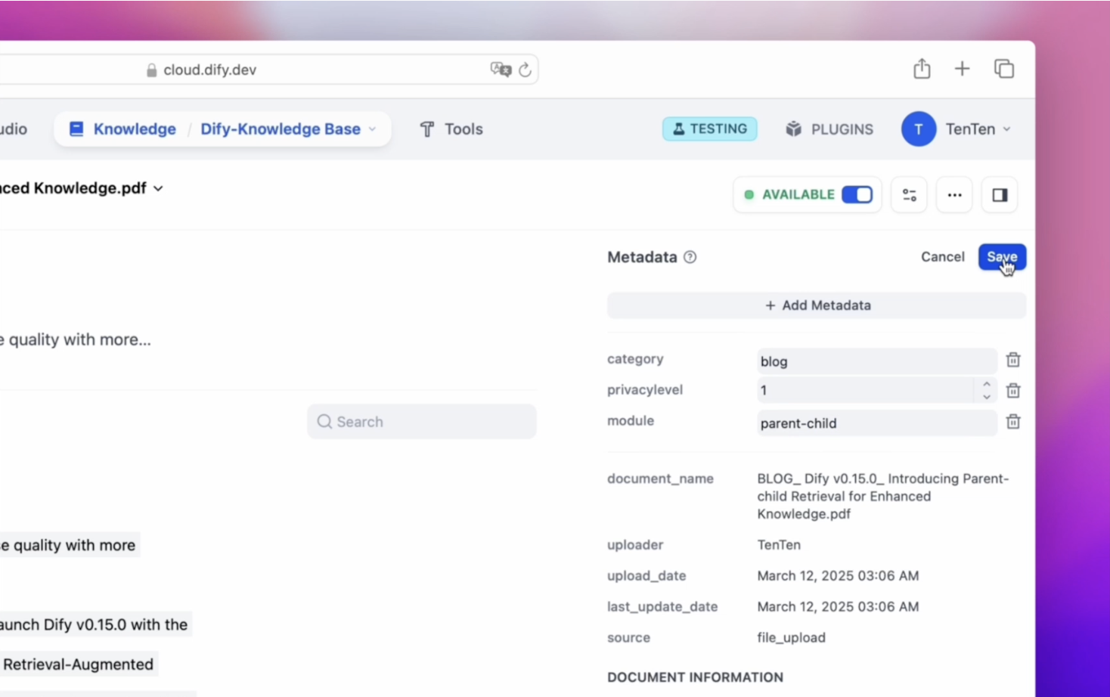
Task: Delete the category metadata row
Action: coord(1013,360)
